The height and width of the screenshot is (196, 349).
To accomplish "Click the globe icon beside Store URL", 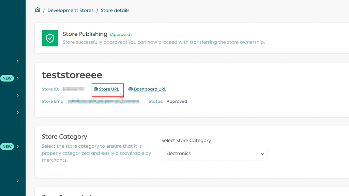I will [96, 89].
